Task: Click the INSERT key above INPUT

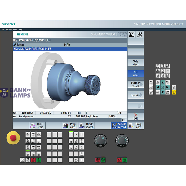Action: [174, 87]
